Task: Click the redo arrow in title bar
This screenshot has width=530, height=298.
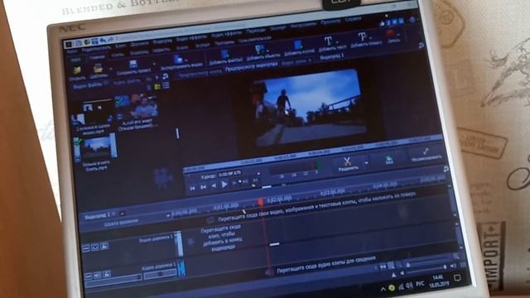Action: coord(110,40)
